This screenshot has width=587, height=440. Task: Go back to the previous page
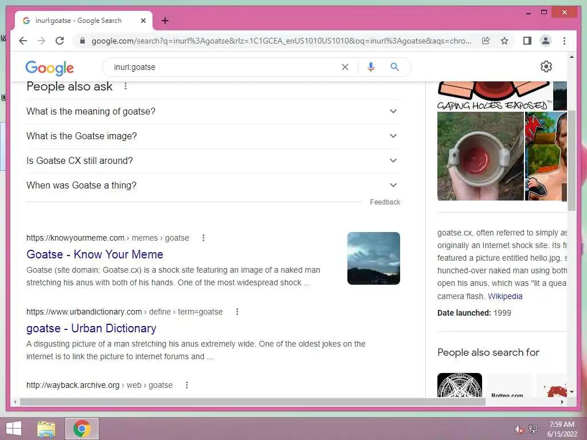[23, 41]
